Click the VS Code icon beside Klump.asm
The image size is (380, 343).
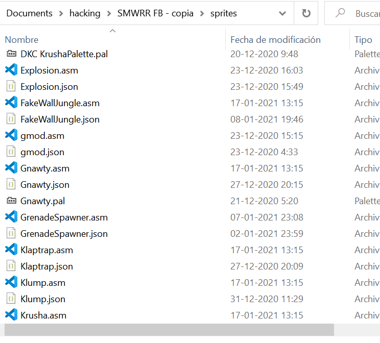(11, 282)
